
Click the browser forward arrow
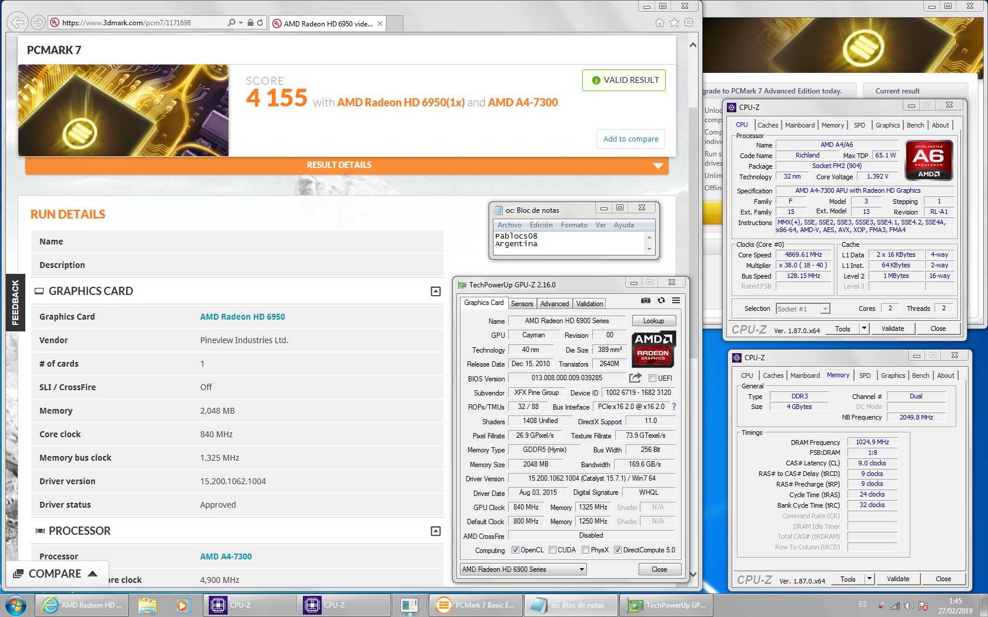[38, 23]
